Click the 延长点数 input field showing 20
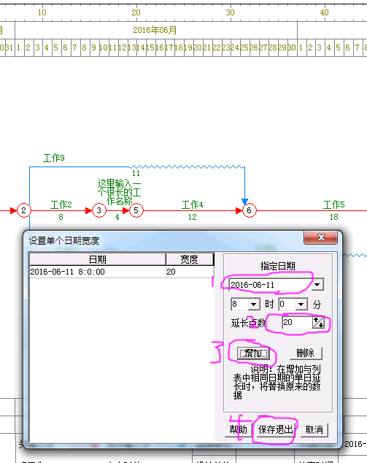This screenshot has height=463, width=367. tap(298, 322)
